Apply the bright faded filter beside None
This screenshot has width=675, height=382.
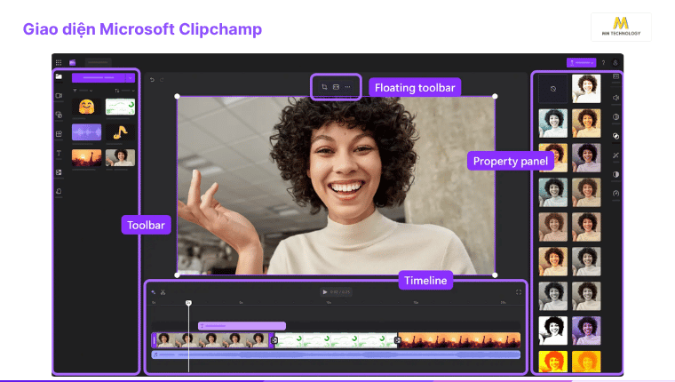point(586,89)
